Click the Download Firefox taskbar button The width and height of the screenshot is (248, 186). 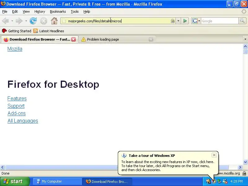(107, 181)
